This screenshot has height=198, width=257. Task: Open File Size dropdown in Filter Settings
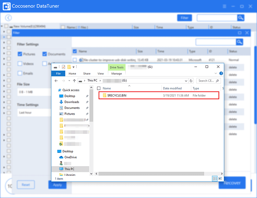(x=34, y=92)
